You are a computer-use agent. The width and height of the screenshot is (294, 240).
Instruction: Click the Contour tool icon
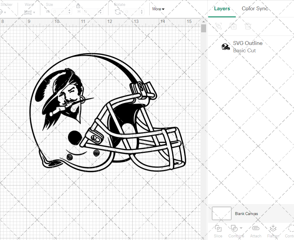point(290,229)
